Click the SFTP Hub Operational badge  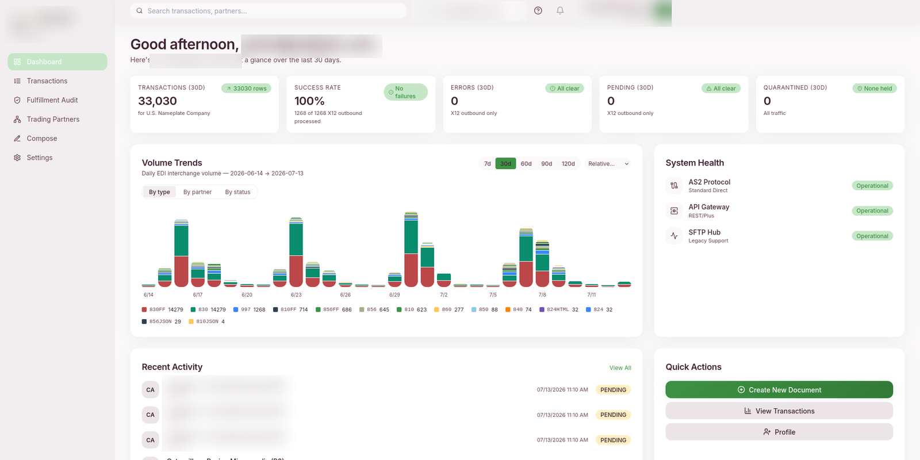tap(872, 236)
